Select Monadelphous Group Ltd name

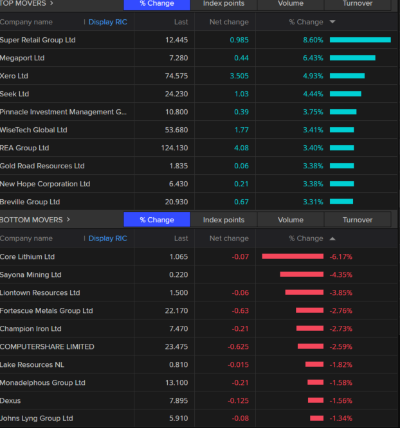[42, 382]
